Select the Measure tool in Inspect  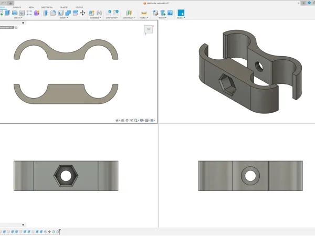coord(144,13)
